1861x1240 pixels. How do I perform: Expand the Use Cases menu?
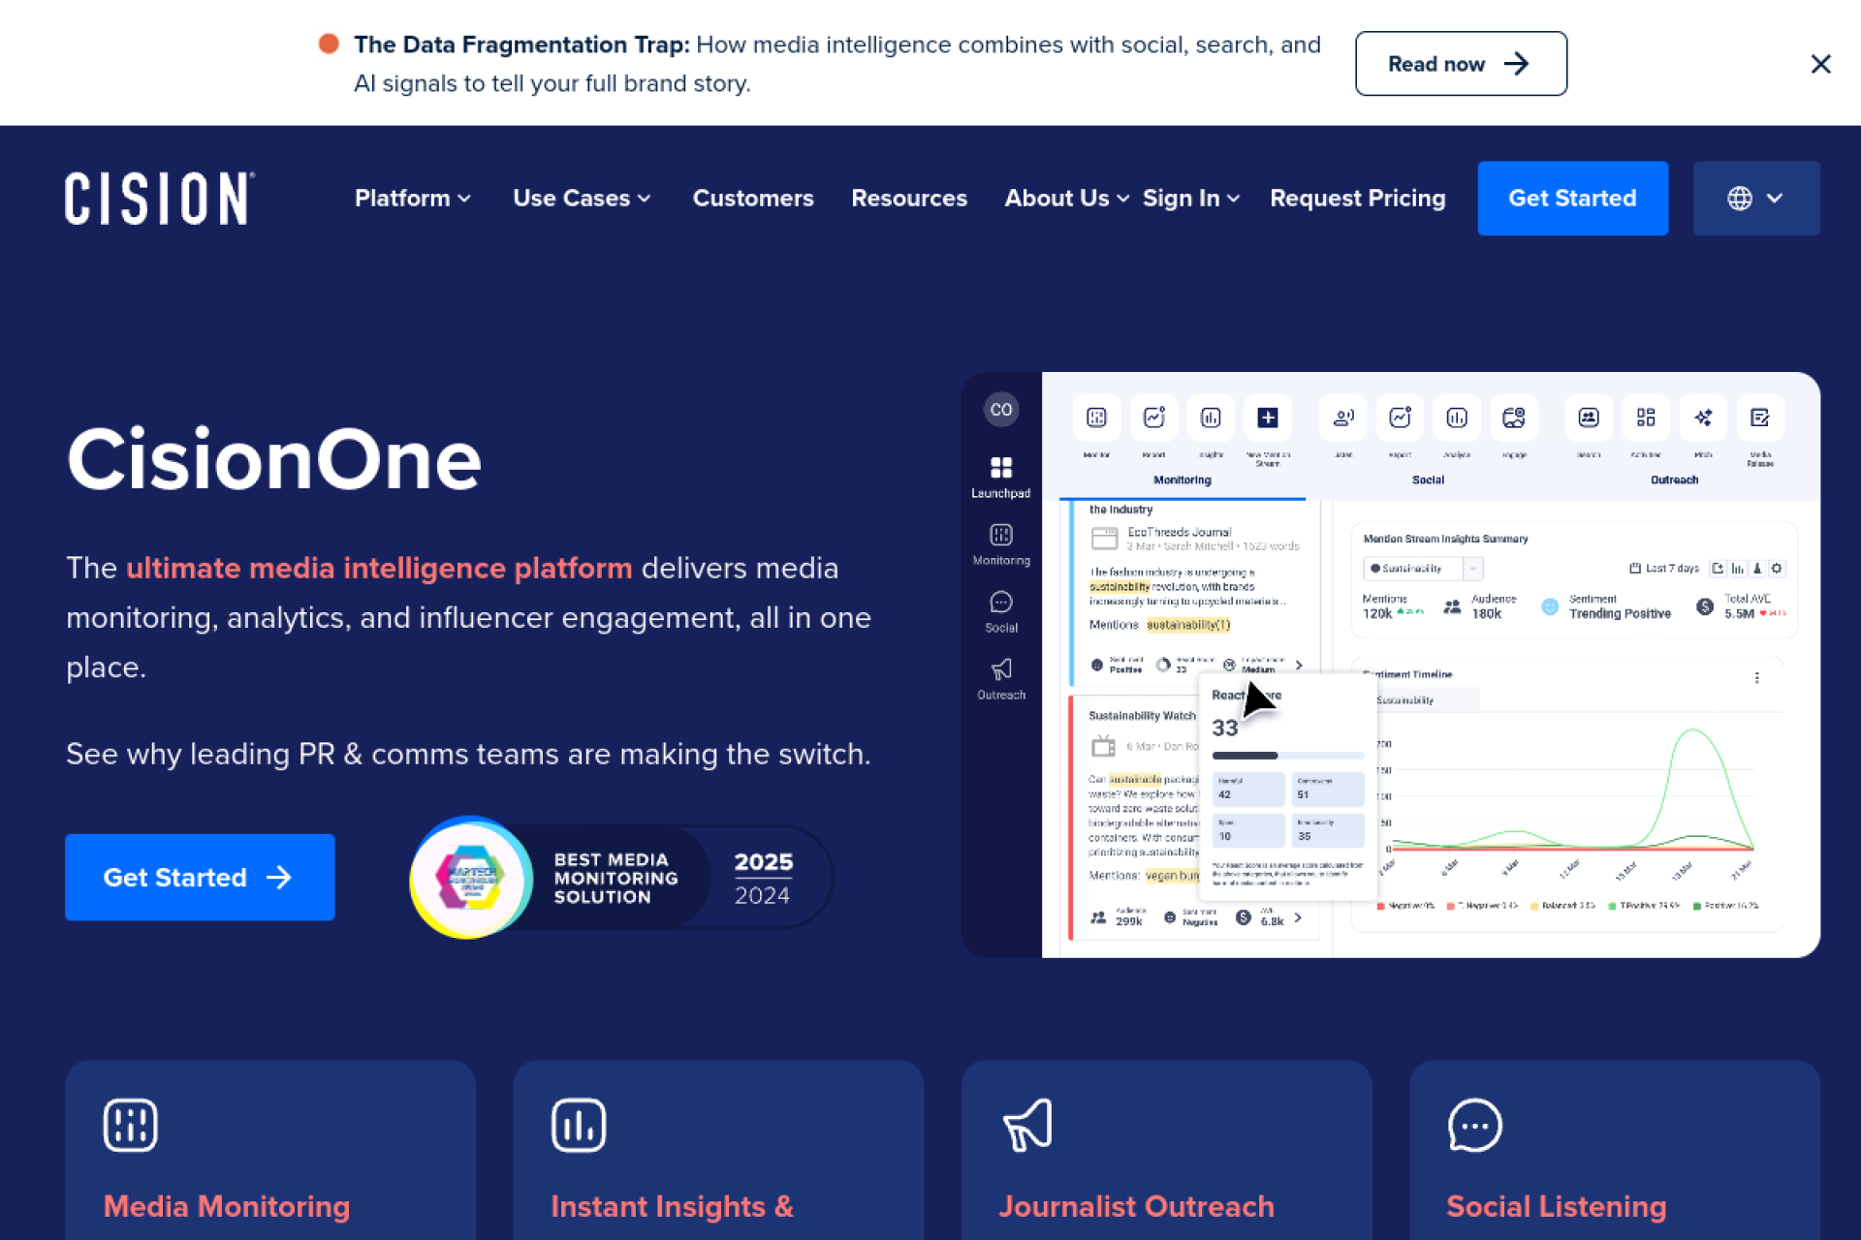(582, 198)
